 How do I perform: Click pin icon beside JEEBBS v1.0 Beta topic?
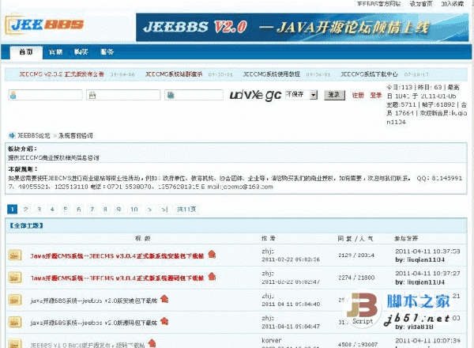[x=152, y=343]
